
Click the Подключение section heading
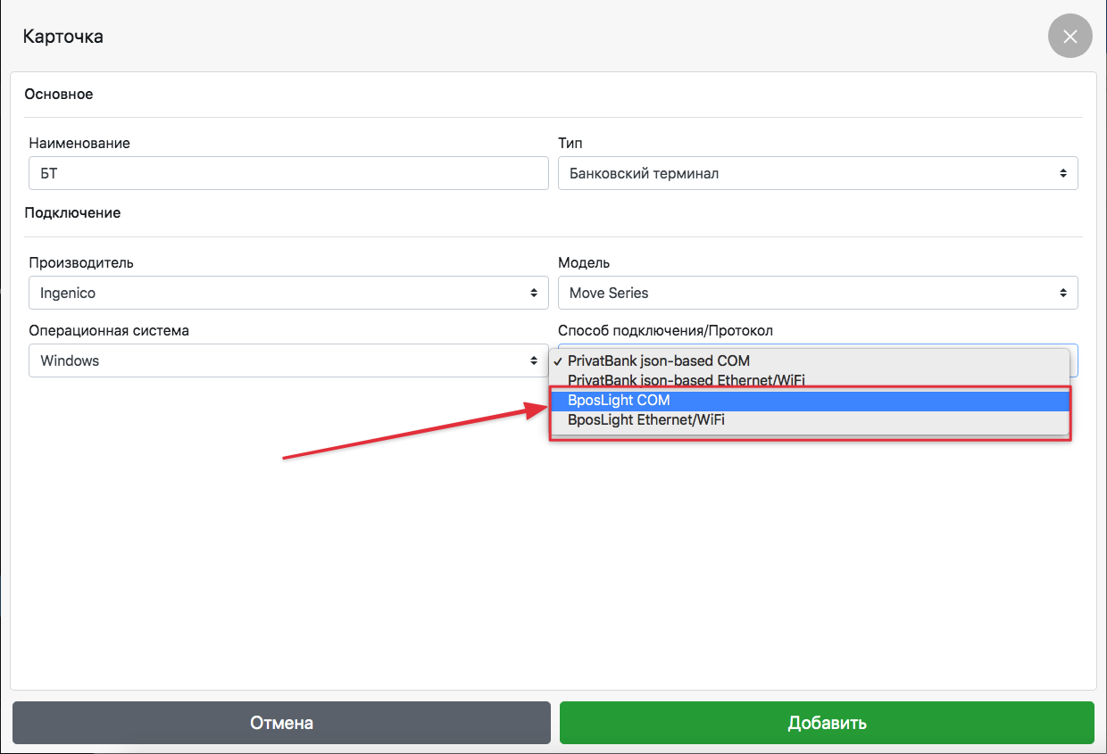point(72,213)
